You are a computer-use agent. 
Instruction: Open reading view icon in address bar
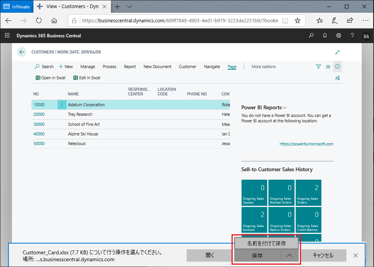click(285, 20)
